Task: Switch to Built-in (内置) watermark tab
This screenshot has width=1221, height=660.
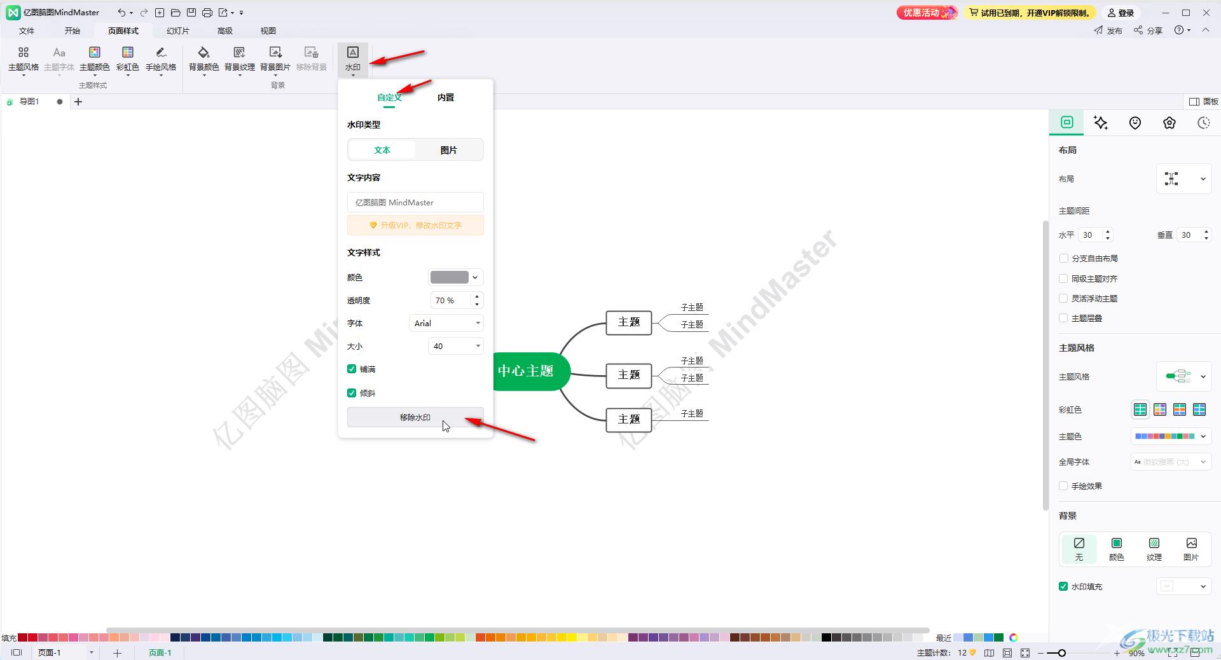Action: tap(446, 97)
